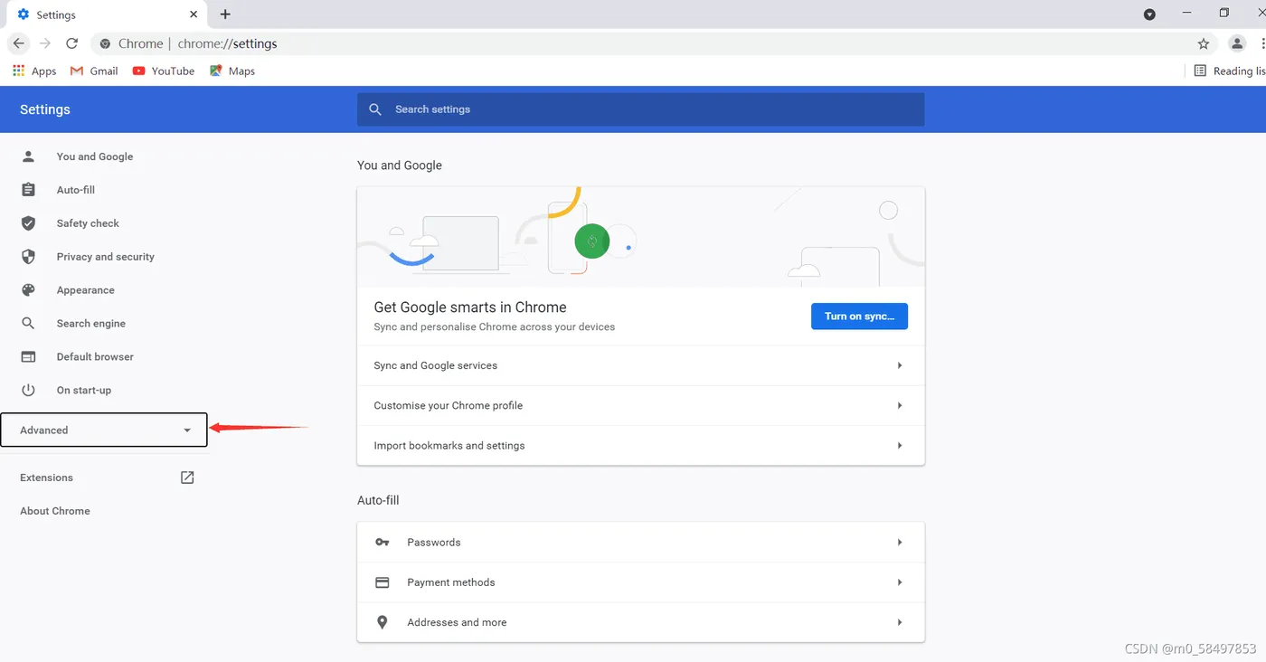Click the Turn on sync button
Screen dimensions: 1266x662
coord(859,317)
